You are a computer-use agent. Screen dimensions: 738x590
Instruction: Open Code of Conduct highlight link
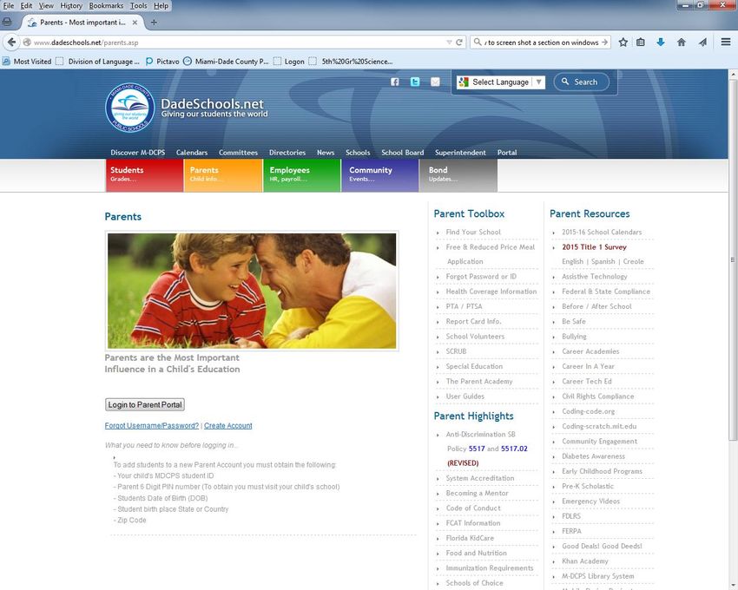[x=473, y=508]
